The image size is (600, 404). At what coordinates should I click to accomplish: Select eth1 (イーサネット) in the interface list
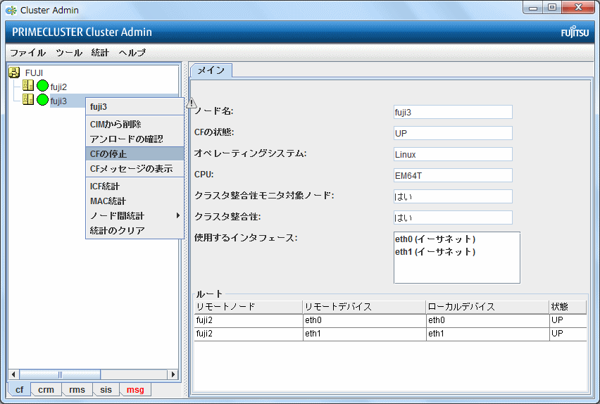435,252
